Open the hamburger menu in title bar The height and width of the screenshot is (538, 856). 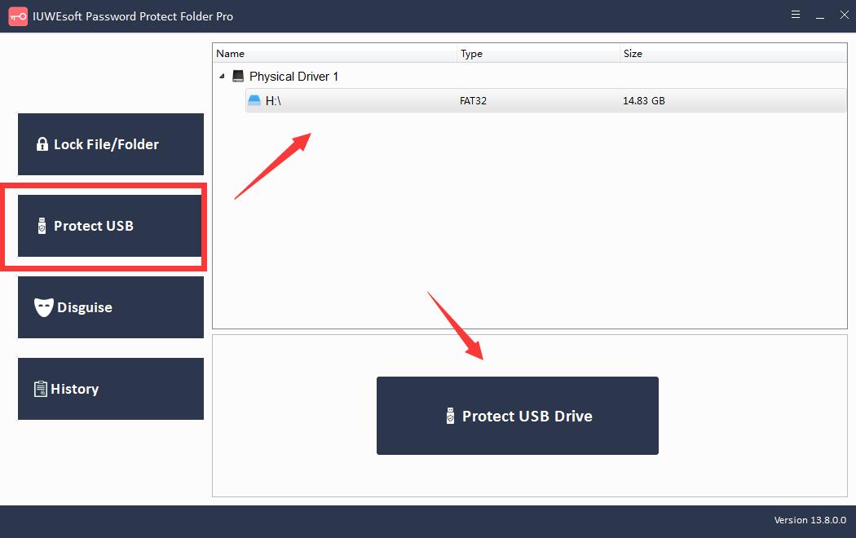click(796, 15)
